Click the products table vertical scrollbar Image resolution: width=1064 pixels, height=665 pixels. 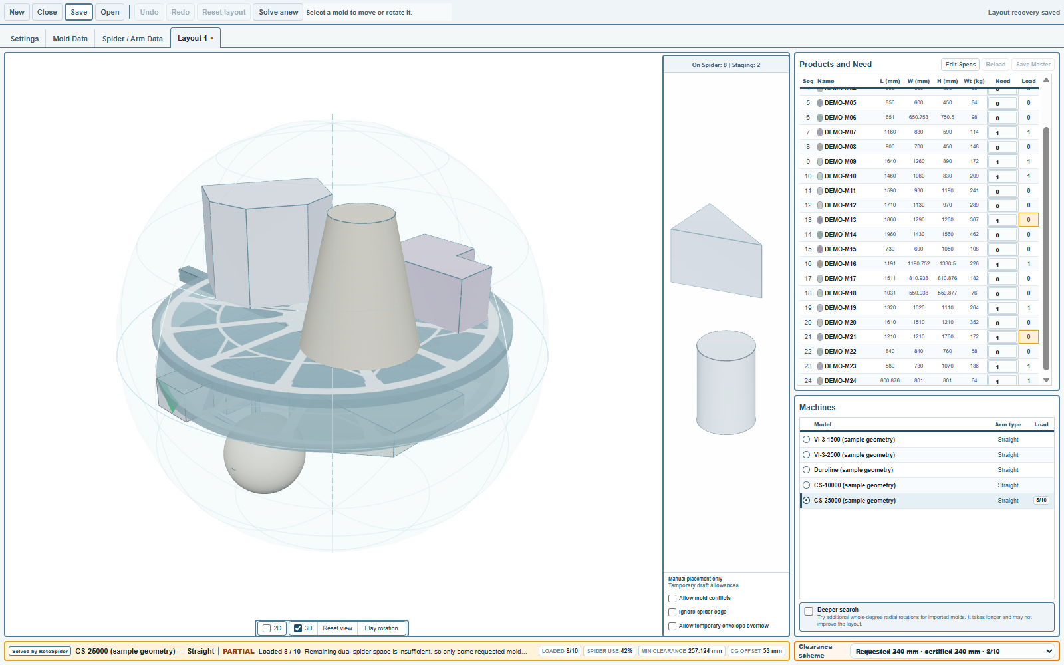(x=1046, y=248)
